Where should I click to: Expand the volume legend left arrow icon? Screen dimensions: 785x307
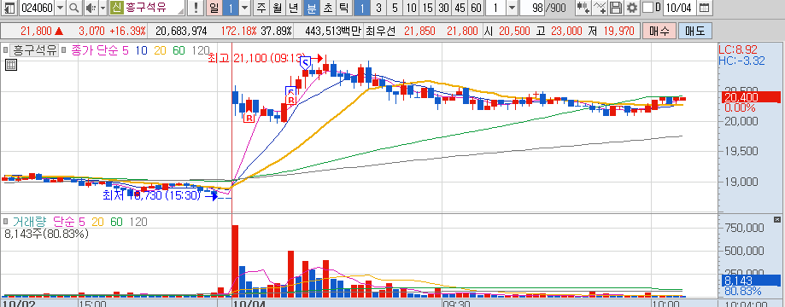point(6,222)
